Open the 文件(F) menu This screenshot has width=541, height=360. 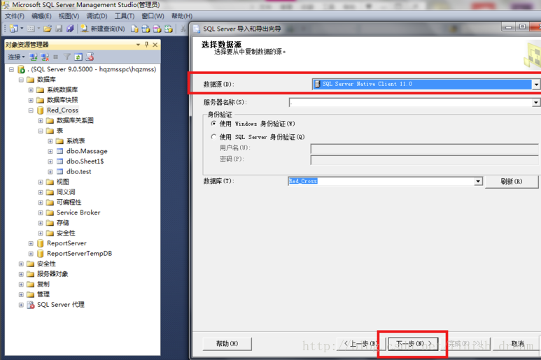(x=15, y=16)
